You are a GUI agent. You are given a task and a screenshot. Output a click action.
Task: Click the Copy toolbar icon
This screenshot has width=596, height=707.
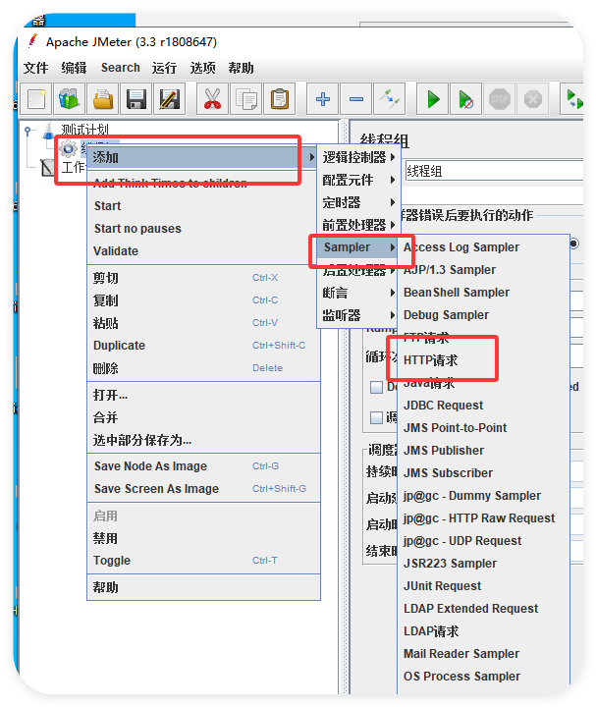(x=245, y=99)
